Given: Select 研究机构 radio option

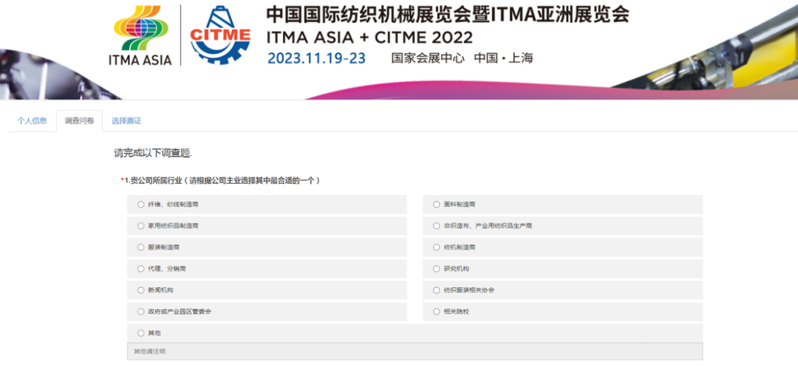Looking at the screenshot, I should [x=436, y=269].
